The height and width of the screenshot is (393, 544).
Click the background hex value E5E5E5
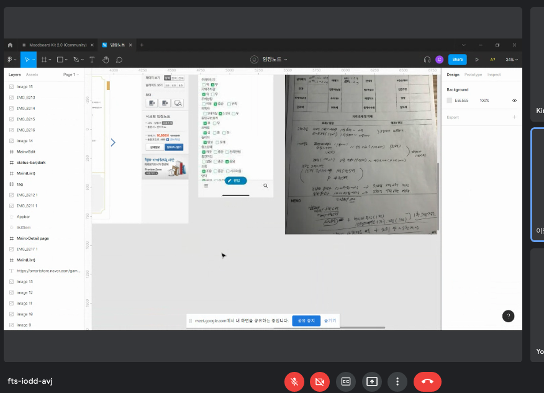tap(461, 101)
